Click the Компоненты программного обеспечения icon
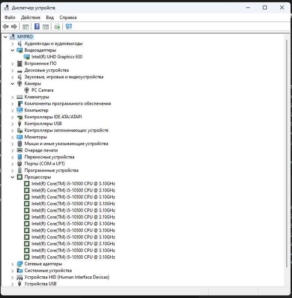This screenshot has width=292, height=298. (x=20, y=103)
